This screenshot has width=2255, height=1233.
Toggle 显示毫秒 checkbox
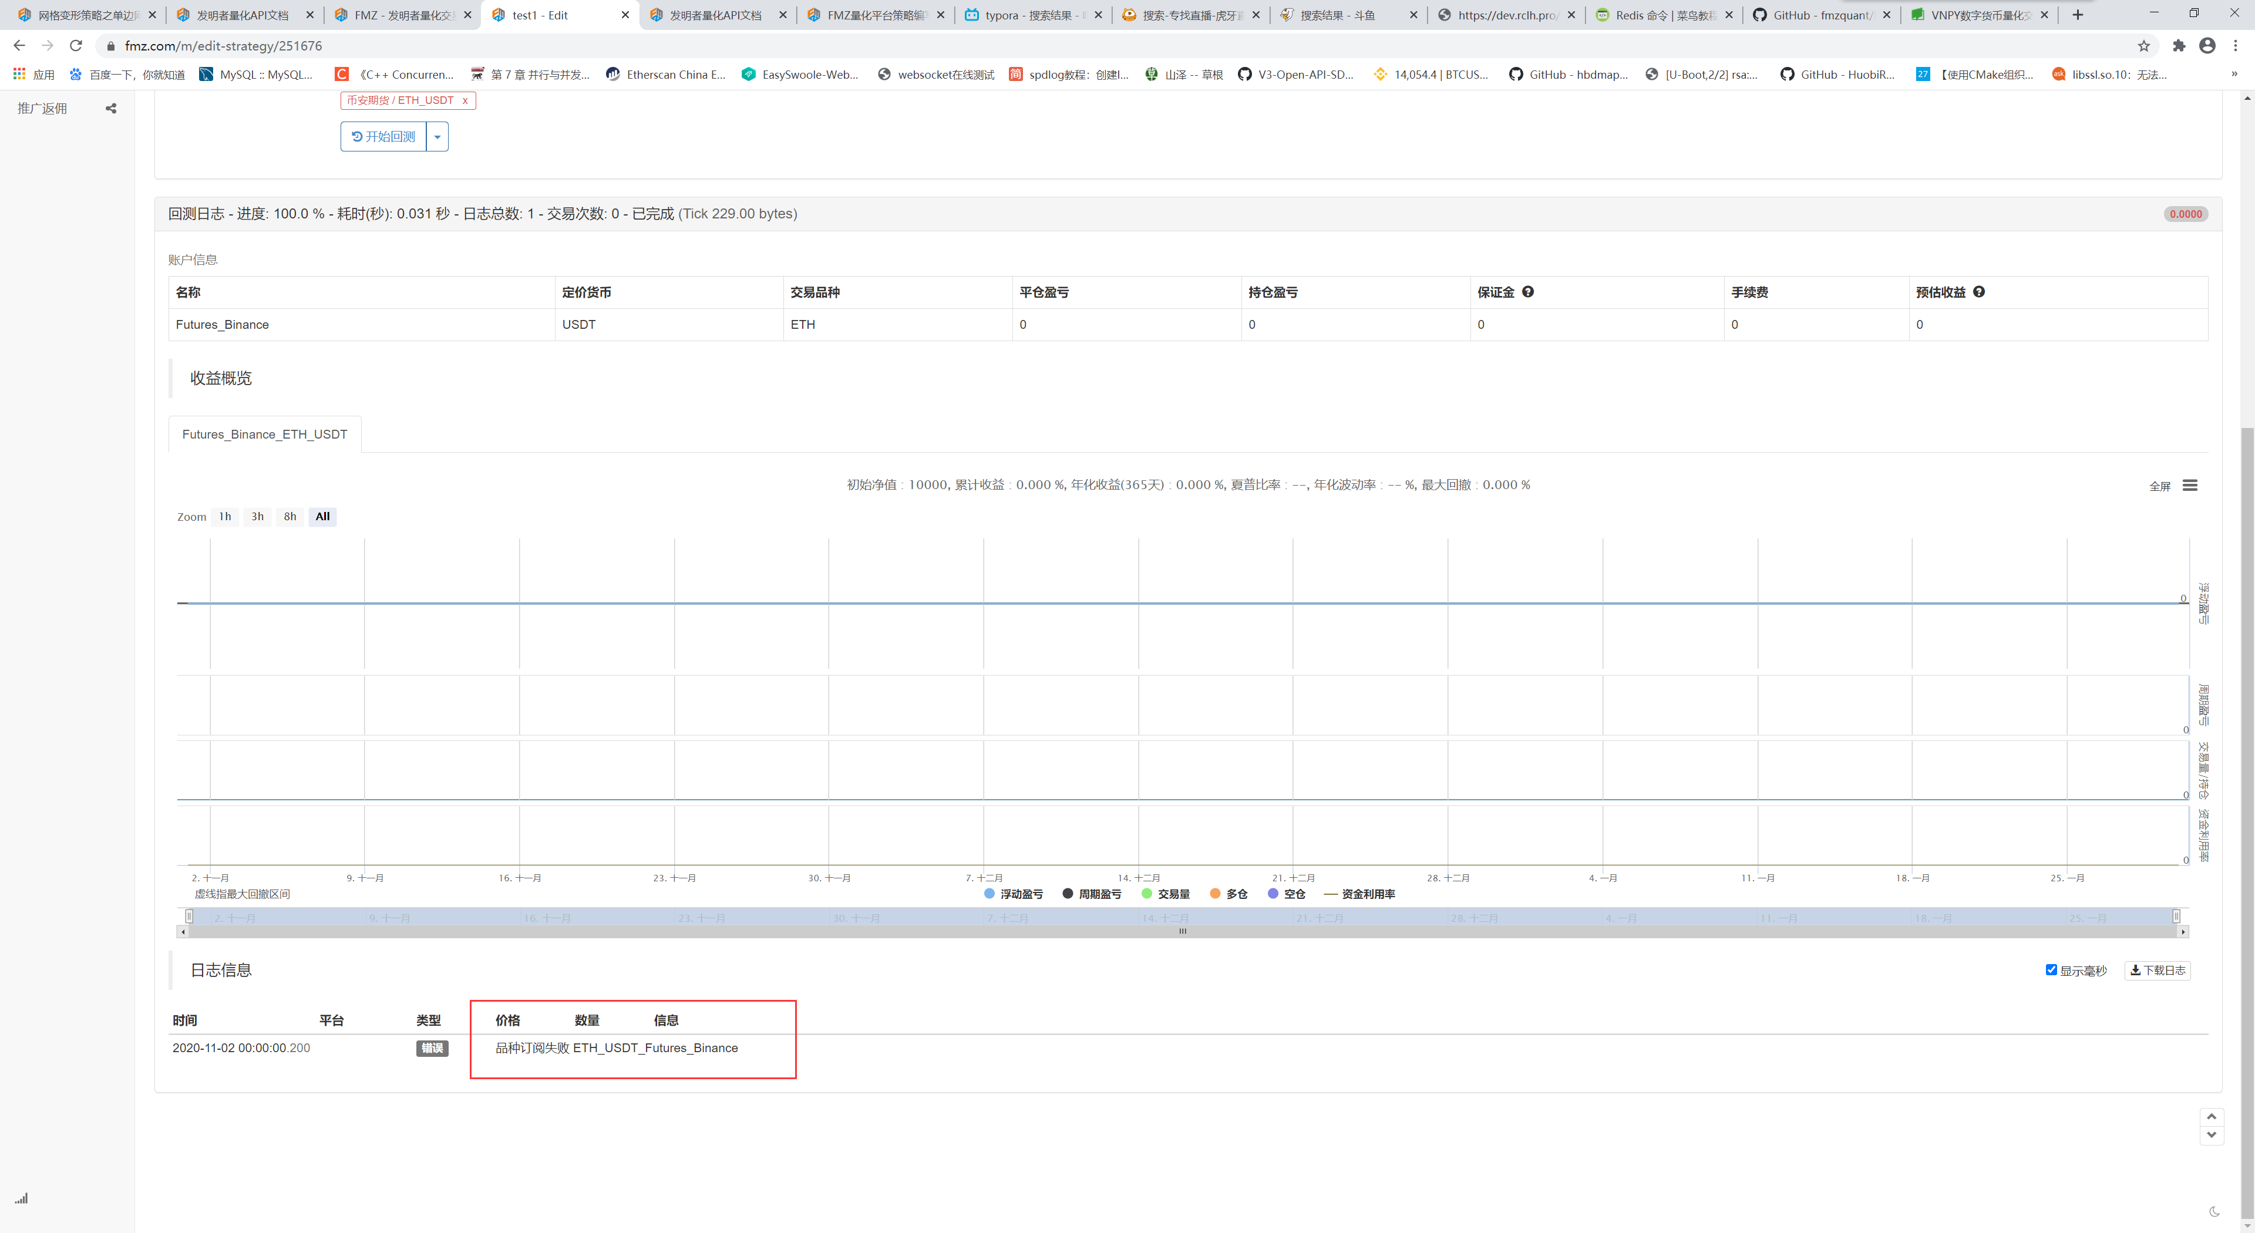2051,969
